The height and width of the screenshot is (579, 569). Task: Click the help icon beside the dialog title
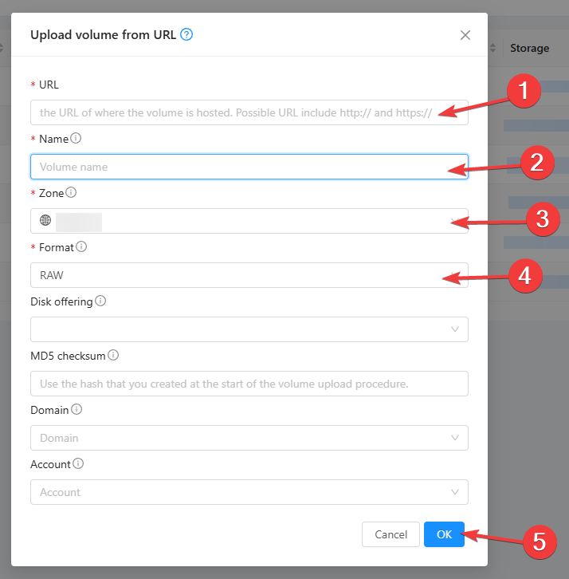[186, 34]
